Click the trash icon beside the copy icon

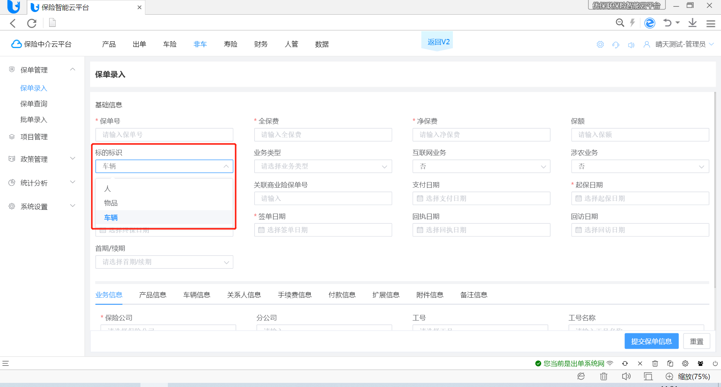pyautogui.click(x=655, y=363)
